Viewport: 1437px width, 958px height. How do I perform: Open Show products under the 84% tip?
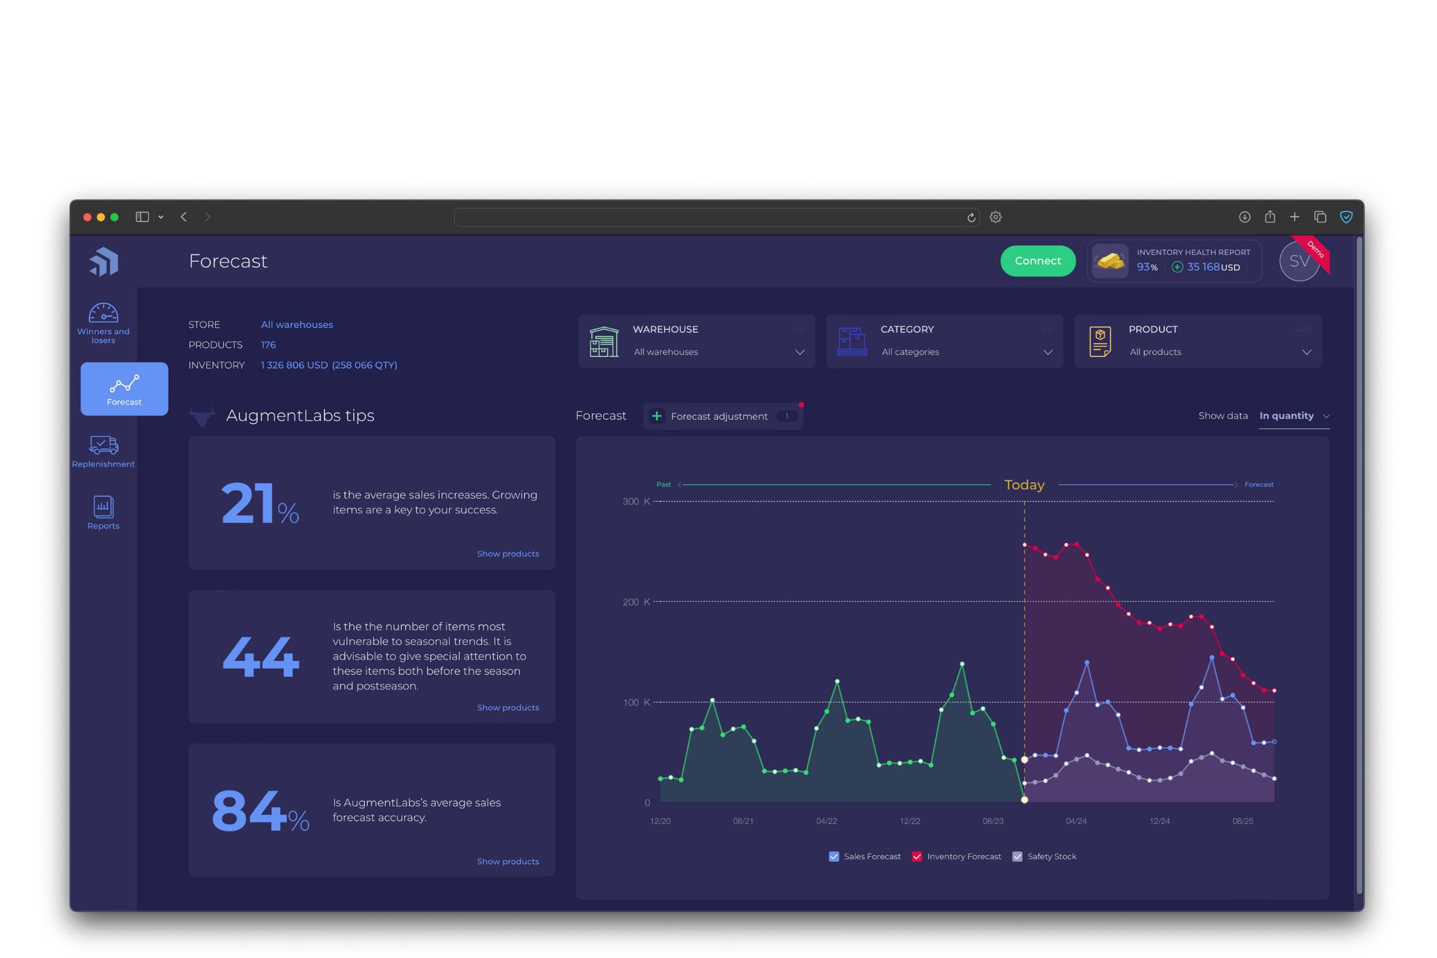click(508, 861)
